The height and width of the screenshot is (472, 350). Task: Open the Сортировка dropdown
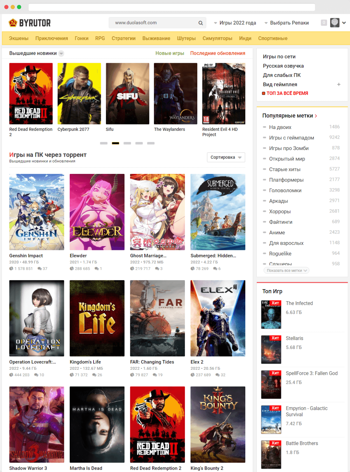226,157
